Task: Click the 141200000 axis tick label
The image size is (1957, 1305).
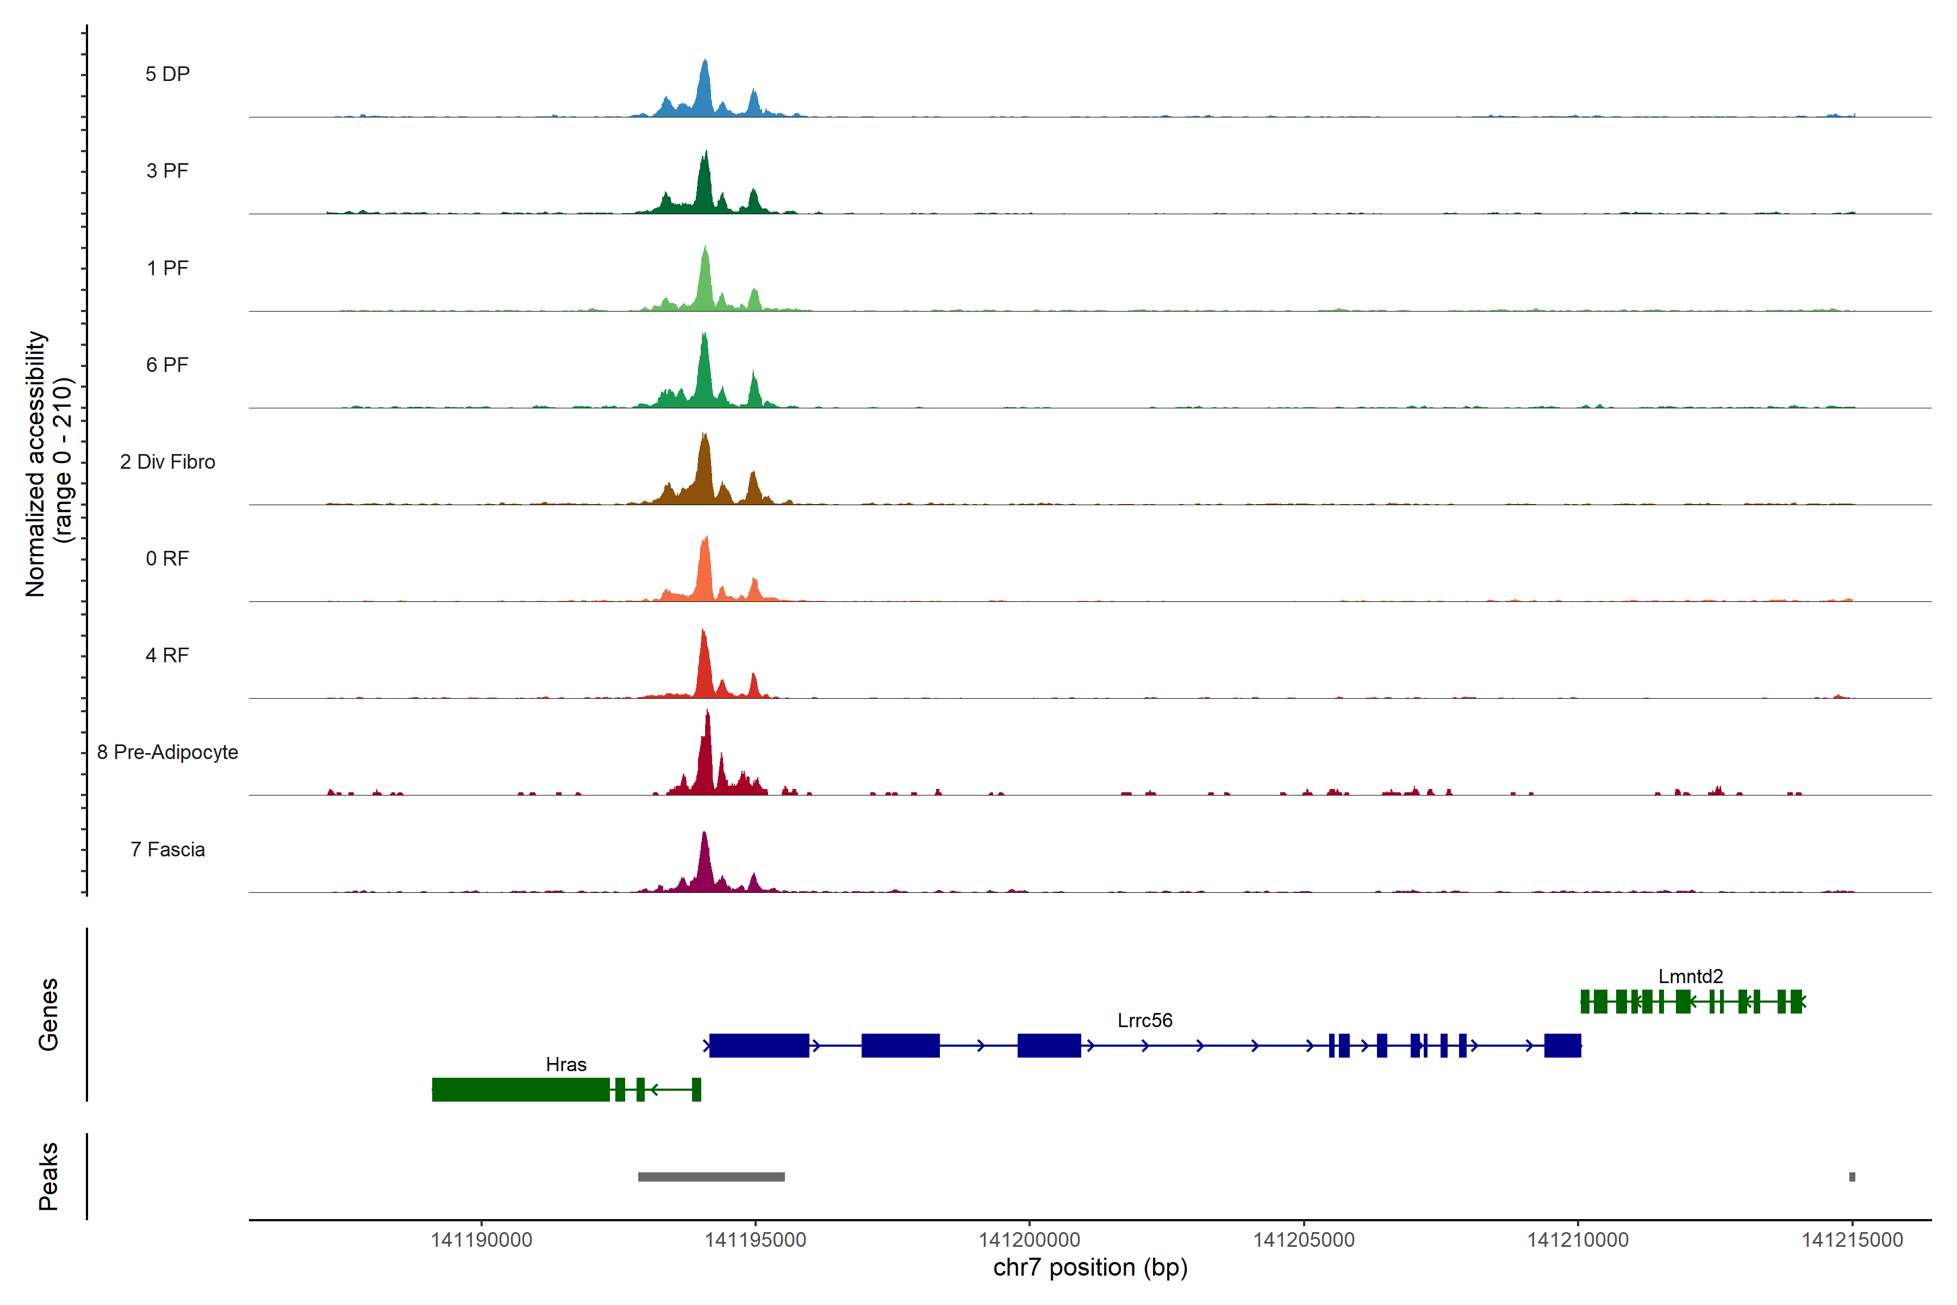Action: [x=1029, y=1239]
